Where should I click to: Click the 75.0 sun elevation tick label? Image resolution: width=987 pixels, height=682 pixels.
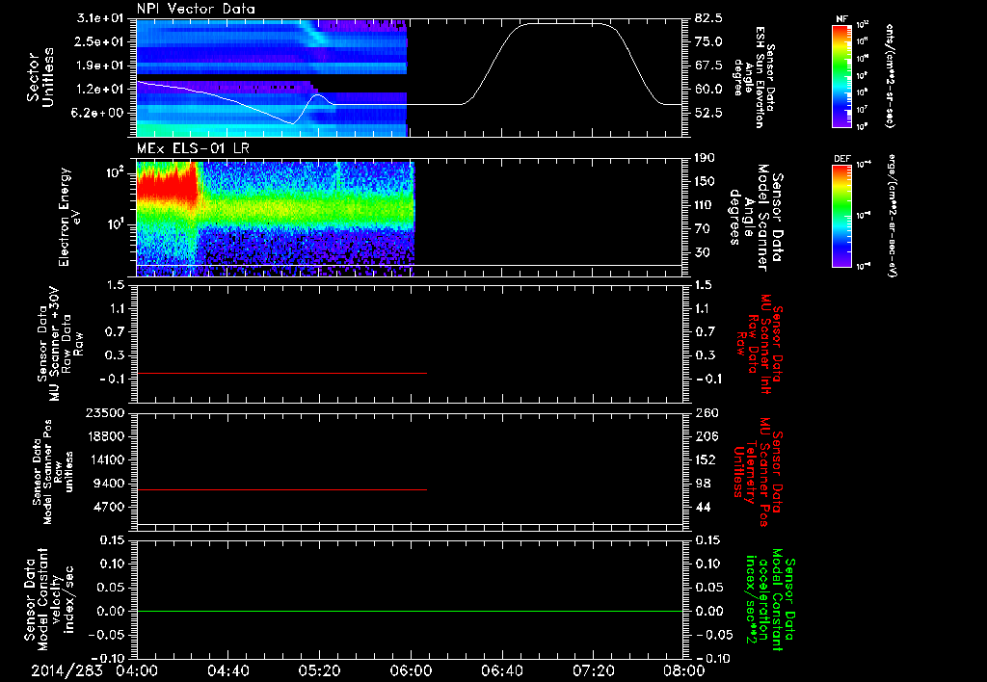(x=708, y=41)
